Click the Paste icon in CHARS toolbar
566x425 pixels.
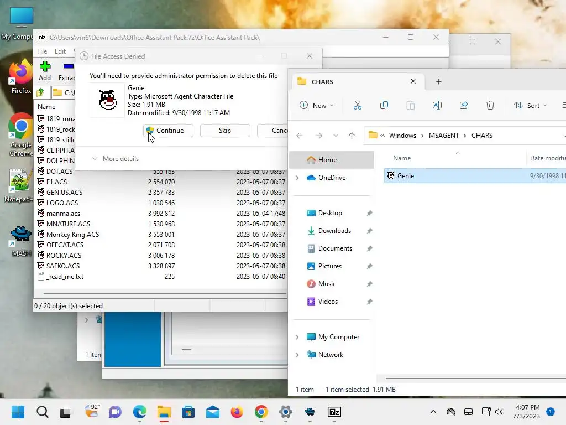[411, 105]
